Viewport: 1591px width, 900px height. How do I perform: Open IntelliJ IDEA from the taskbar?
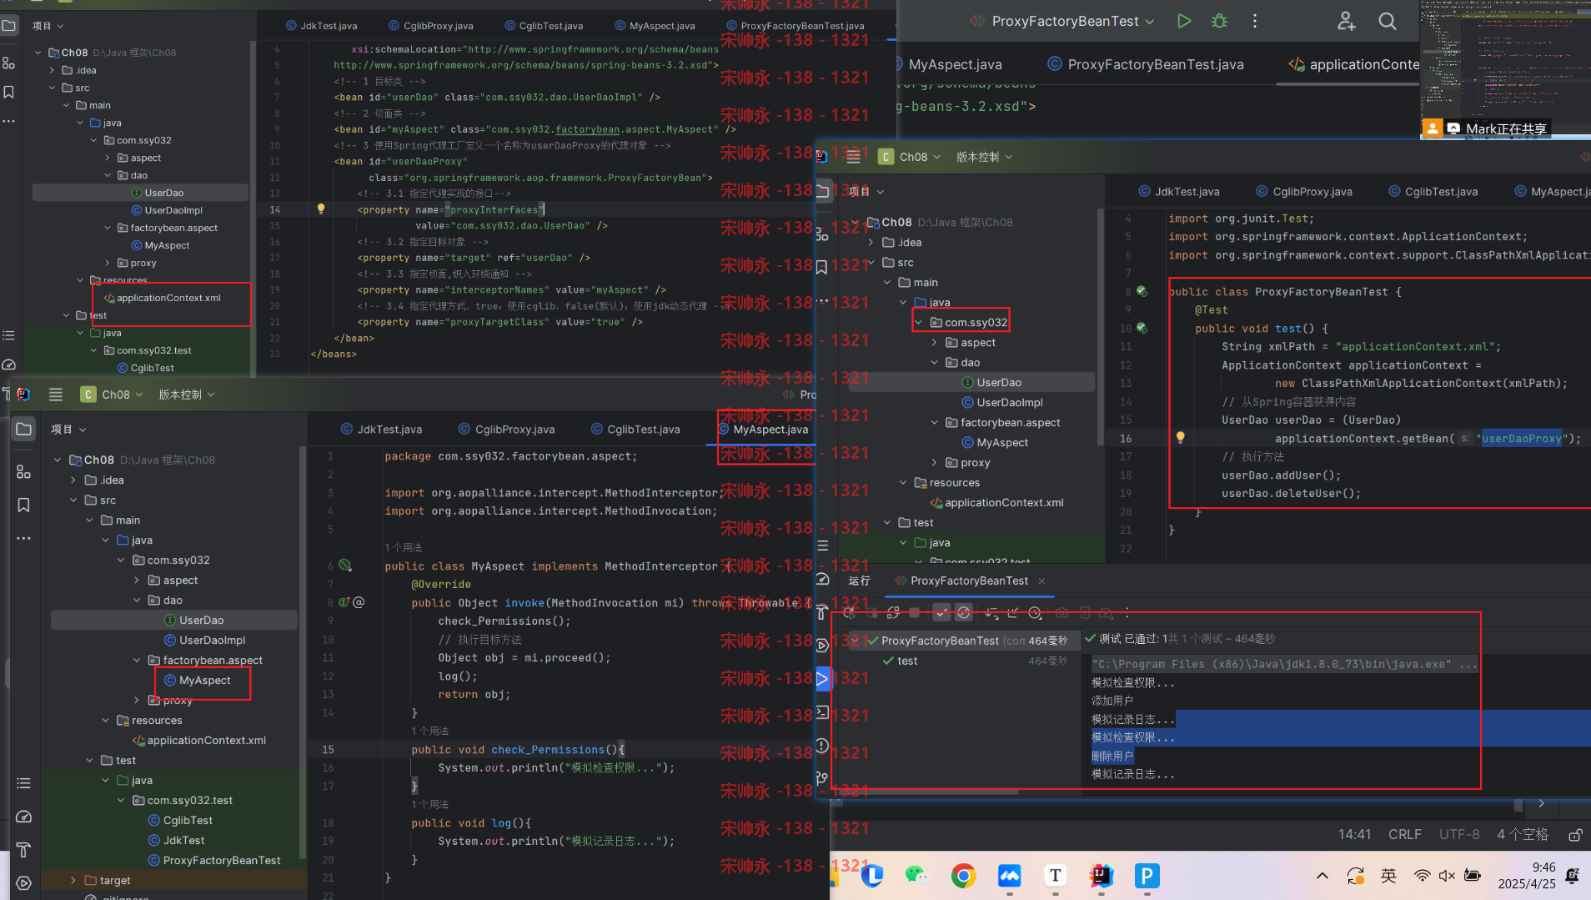pos(1102,876)
